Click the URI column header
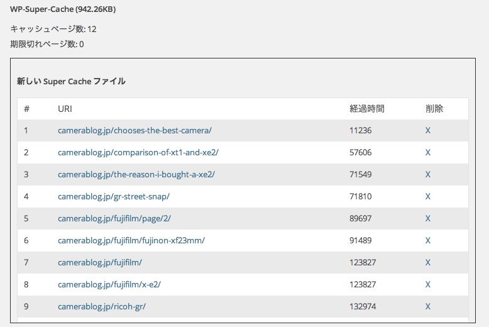Screen dimensions: 489x327 coord(65,109)
